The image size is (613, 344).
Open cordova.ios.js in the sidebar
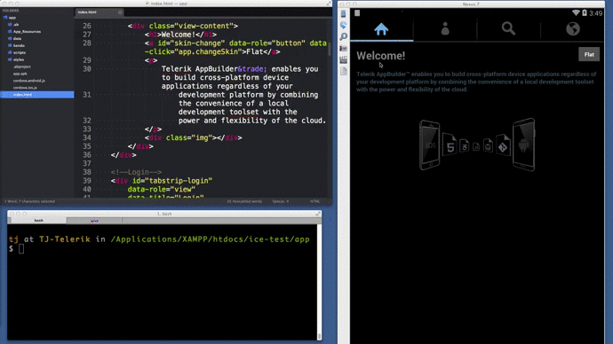click(25, 88)
